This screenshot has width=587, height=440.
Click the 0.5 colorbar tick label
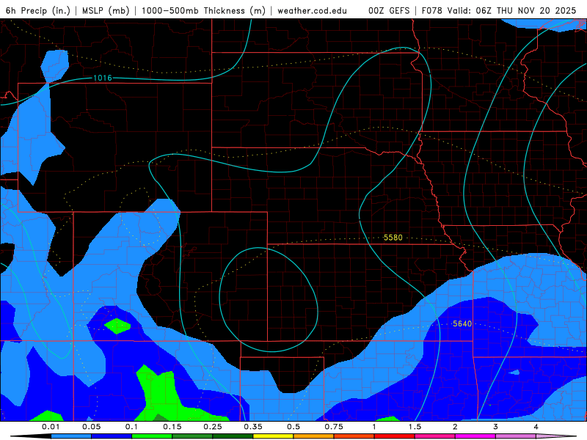293,427
